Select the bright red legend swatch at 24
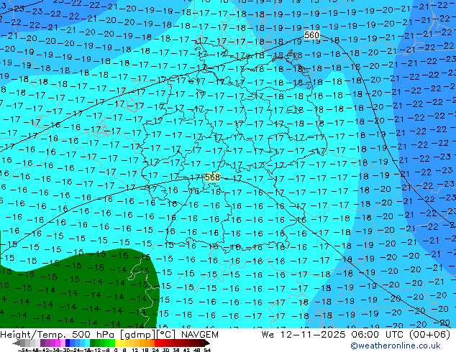 pyautogui.click(x=157, y=343)
